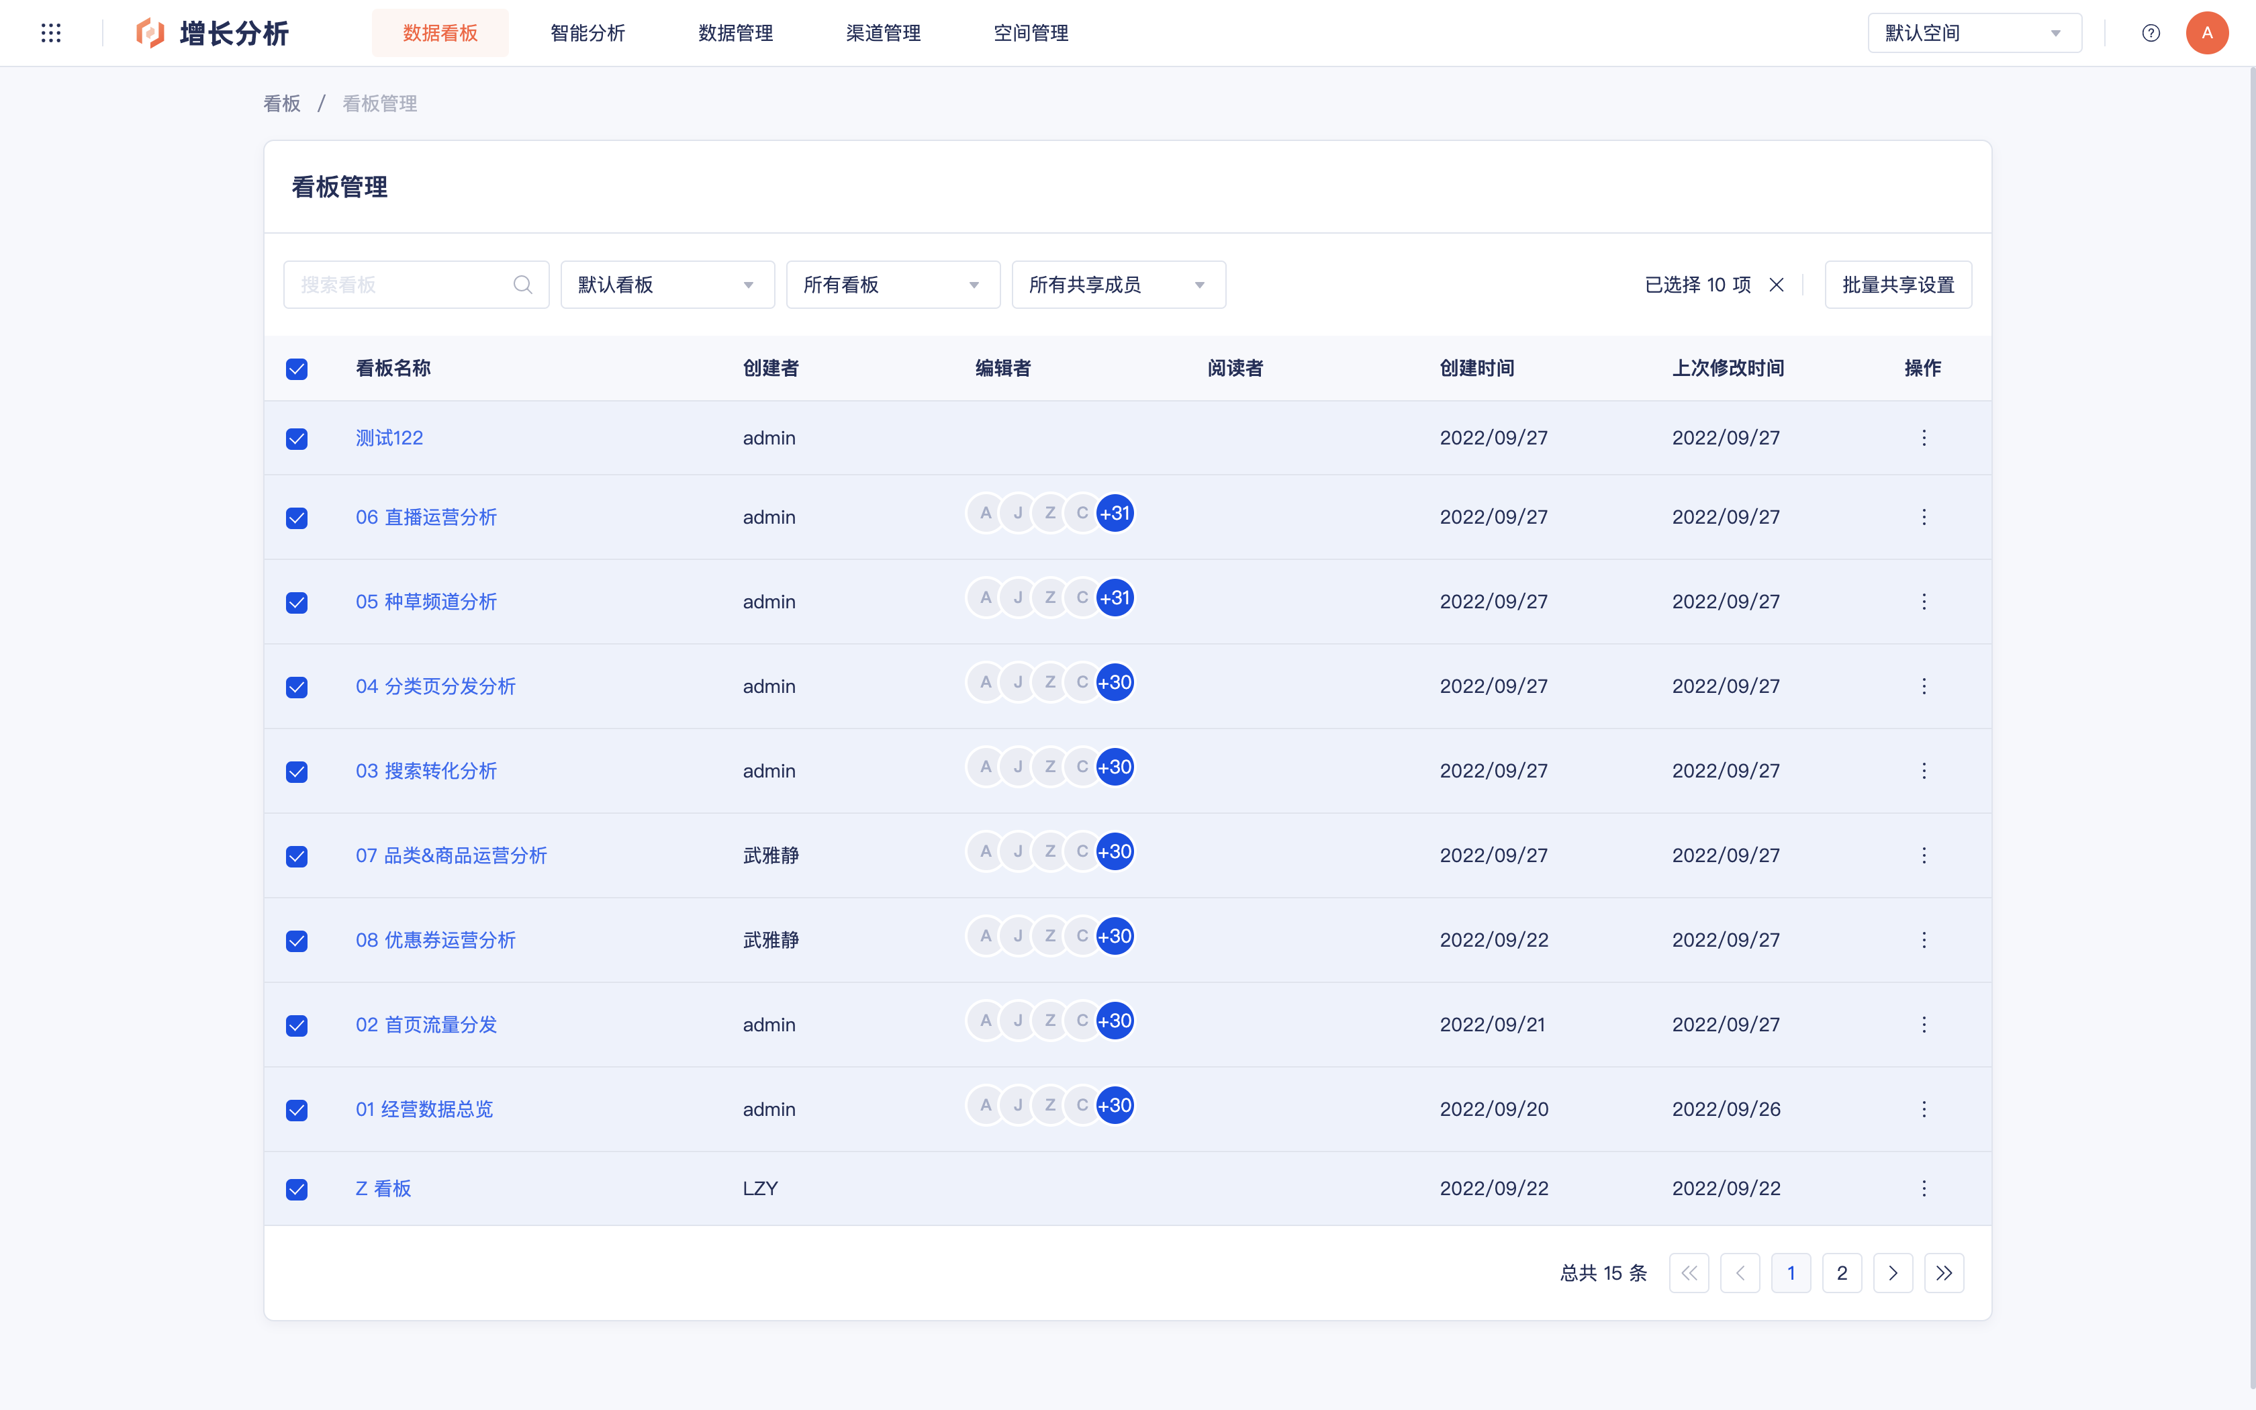Image resolution: width=2256 pixels, height=1410 pixels.
Task: Jump to the last page double arrow
Action: (x=1944, y=1273)
